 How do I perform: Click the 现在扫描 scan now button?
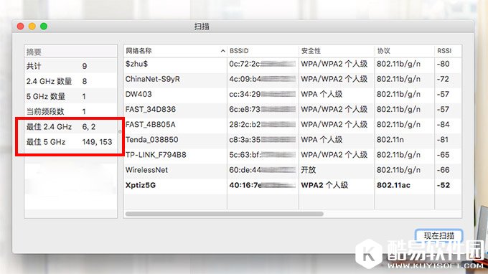click(438, 236)
